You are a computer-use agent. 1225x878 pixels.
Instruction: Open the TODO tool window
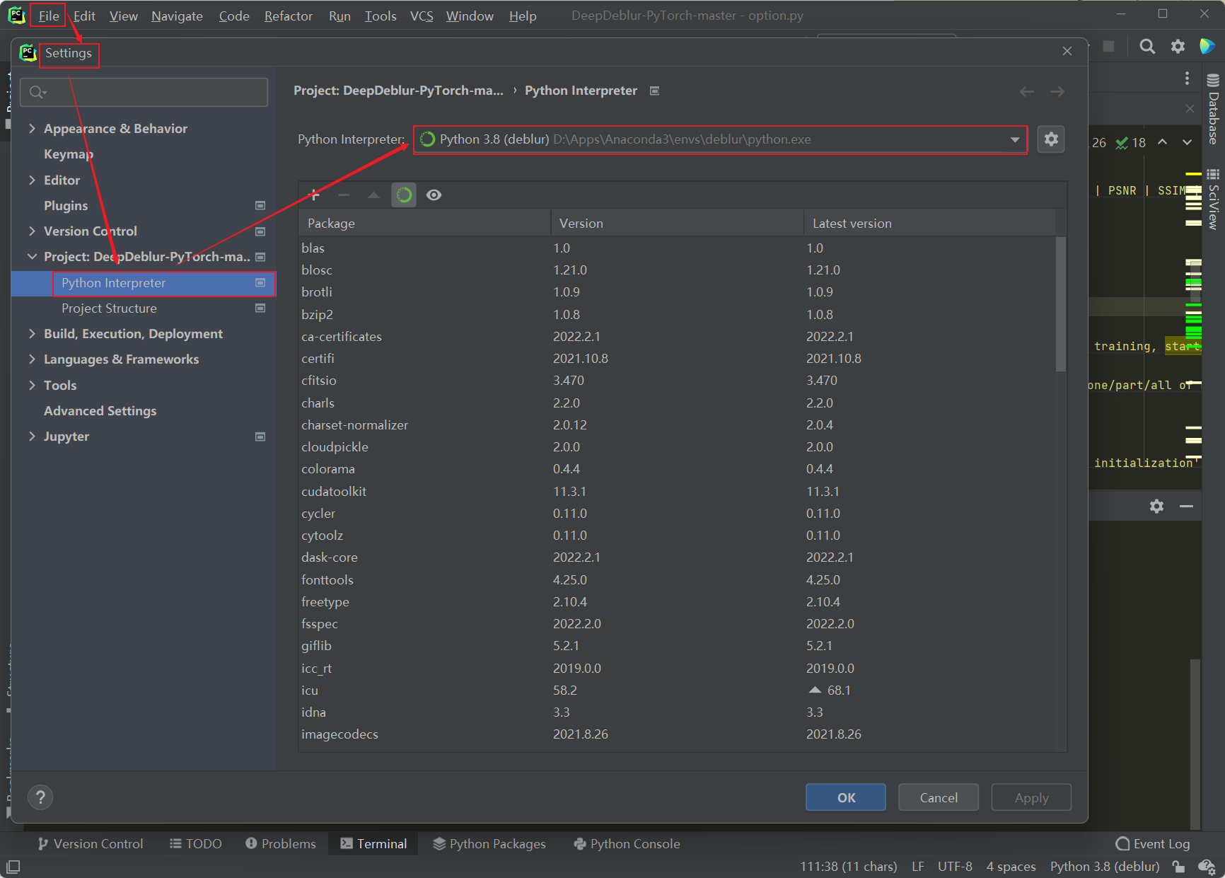pos(196,843)
